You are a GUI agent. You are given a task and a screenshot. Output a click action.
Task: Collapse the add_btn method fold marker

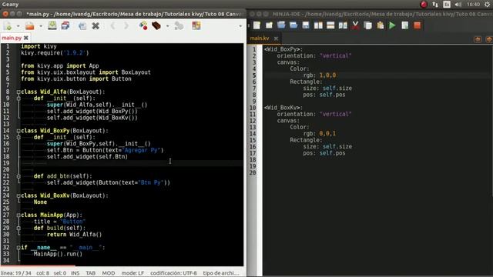pos(18,176)
